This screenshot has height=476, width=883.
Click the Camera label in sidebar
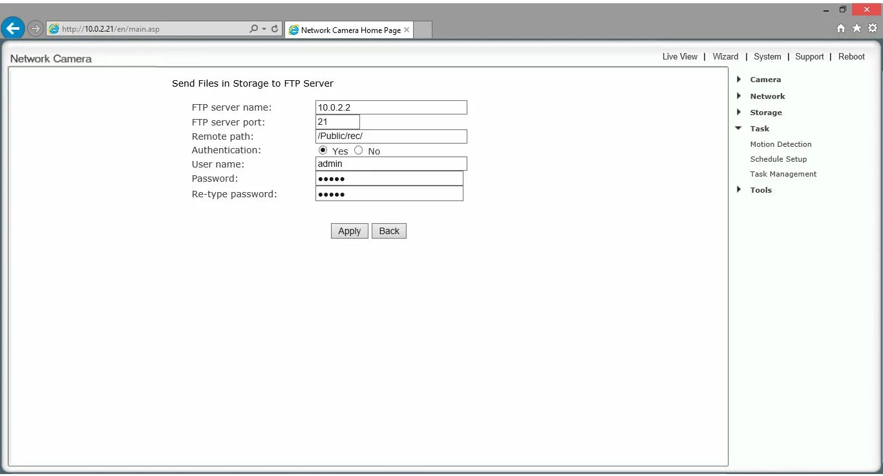tap(765, 80)
